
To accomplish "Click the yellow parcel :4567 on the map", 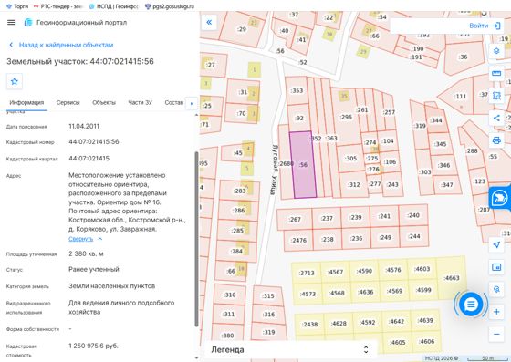I will tap(336, 272).
